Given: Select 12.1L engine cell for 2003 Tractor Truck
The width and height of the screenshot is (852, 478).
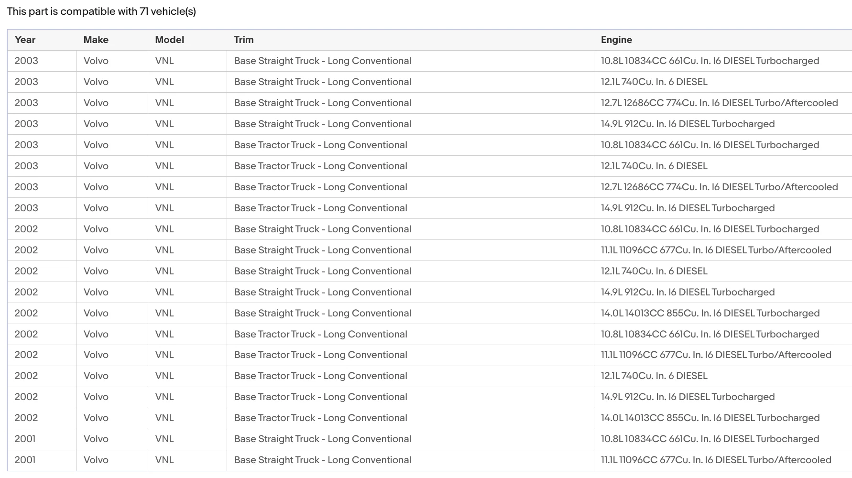Looking at the screenshot, I should [723, 166].
